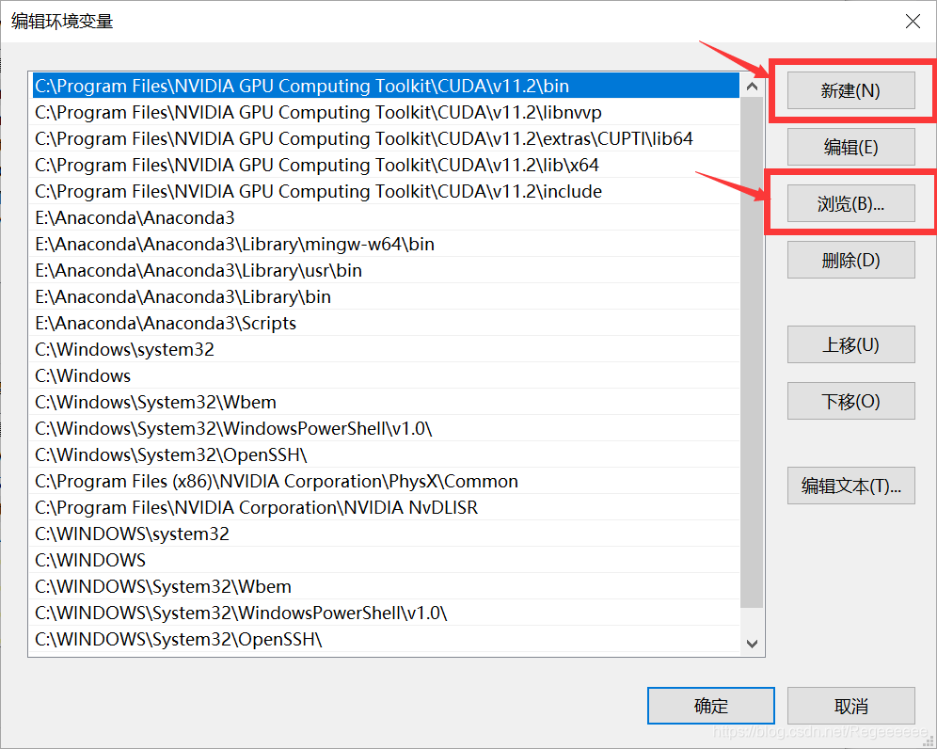Select the C:\Windows\system32 entry
This screenshot has height=749, width=937.
point(386,348)
